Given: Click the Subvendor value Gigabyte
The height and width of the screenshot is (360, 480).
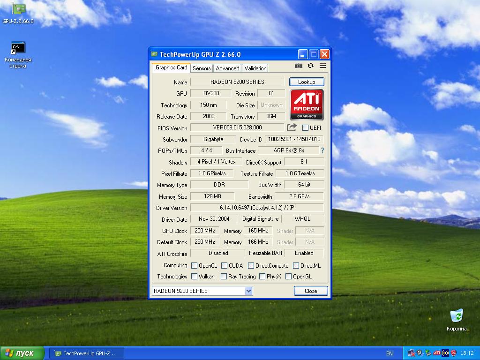Looking at the screenshot, I should tap(213, 139).
